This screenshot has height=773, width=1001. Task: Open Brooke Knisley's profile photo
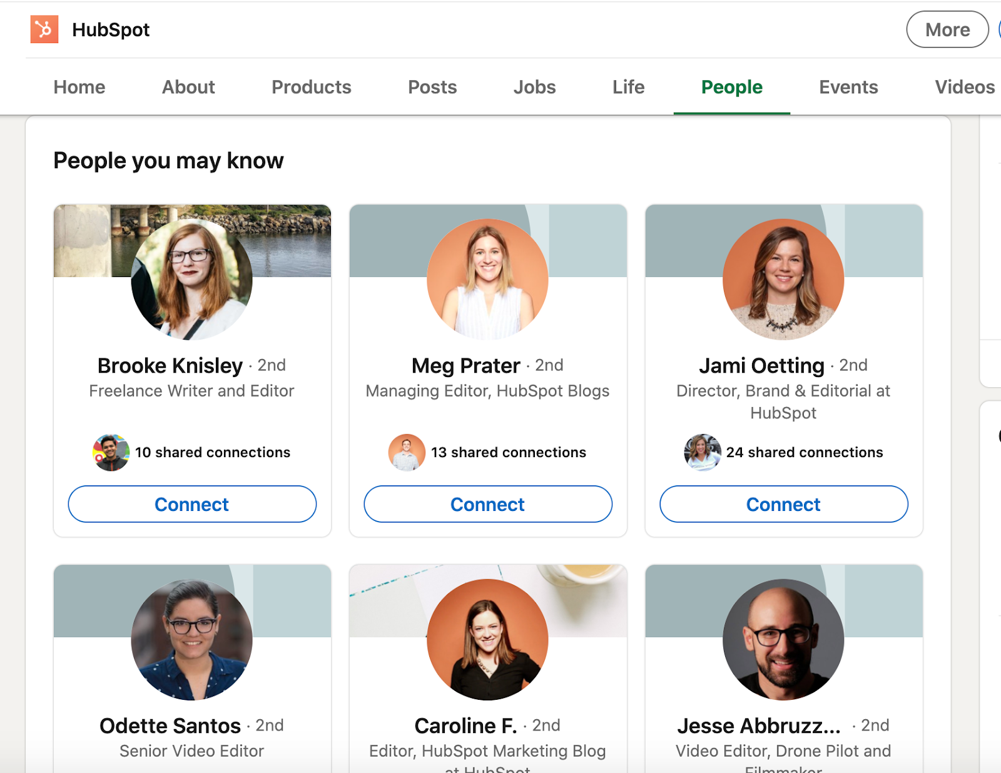click(191, 279)
